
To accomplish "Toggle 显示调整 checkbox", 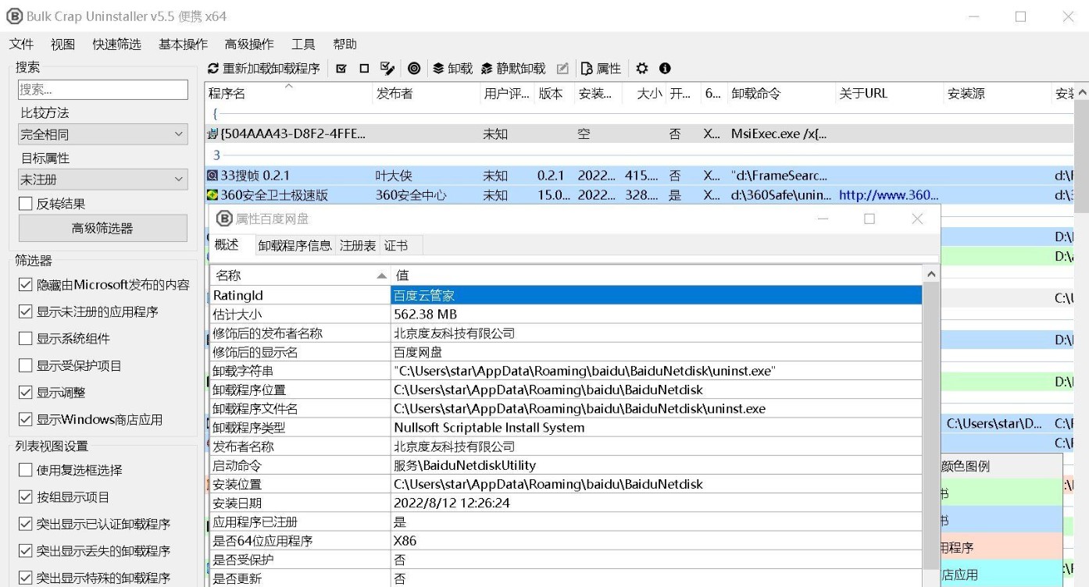I will tap(25, 393).
